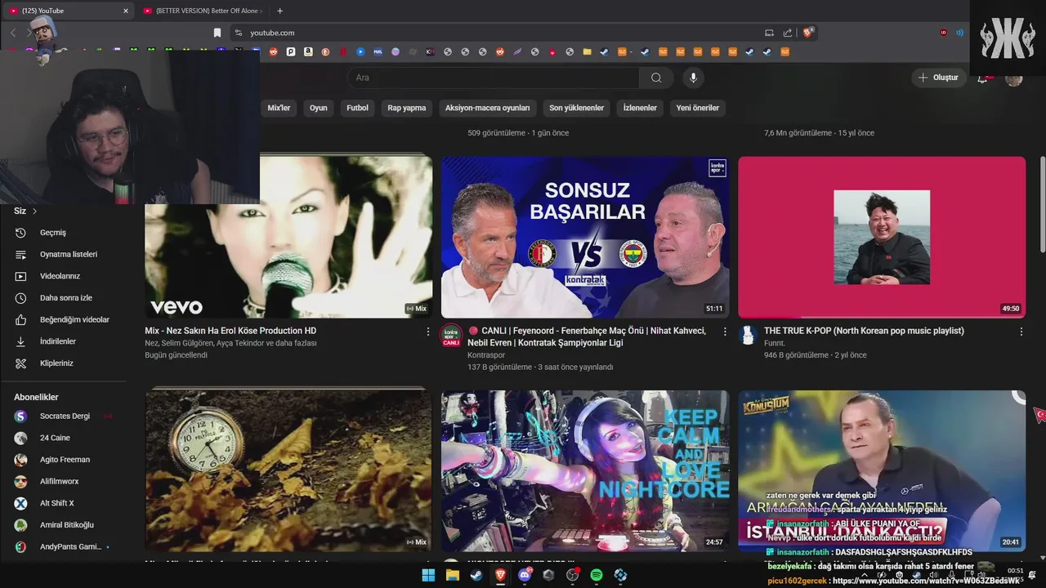Click the YouTube search field Ara
Viewport: 1046px width, 588px height.
coord(494,78)
